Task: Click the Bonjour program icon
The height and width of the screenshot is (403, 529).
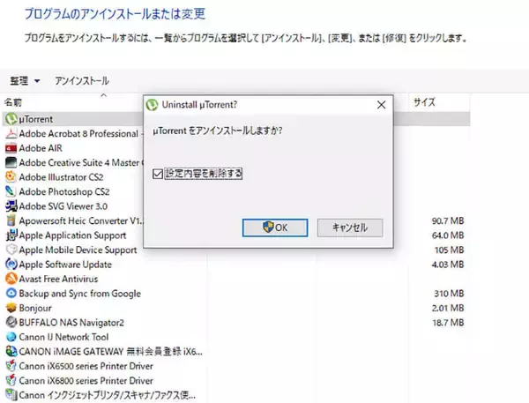Action: tap(11, 308)
